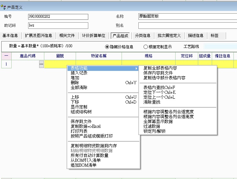This screenshot has width=237, height=179.
Task: Switch to the 基本信息 tab
Action: 10,36
